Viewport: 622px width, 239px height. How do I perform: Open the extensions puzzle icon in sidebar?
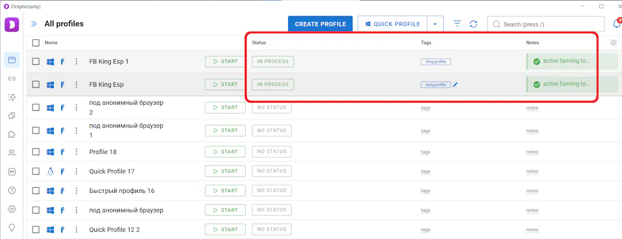pos(11,134)
